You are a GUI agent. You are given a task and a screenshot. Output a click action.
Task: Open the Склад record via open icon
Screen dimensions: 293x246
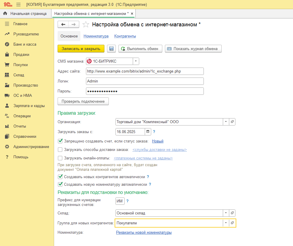pos(232,213)
